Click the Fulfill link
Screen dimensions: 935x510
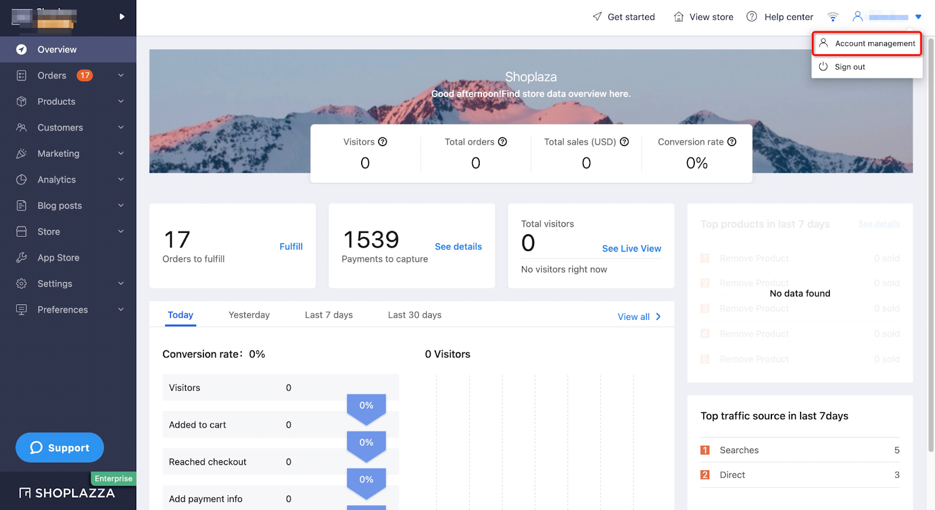click(x=291, y=247)
